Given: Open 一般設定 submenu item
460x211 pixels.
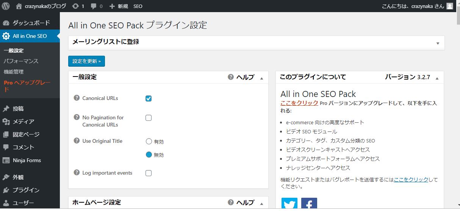Looking at the screenshot, I should (14, 50).
